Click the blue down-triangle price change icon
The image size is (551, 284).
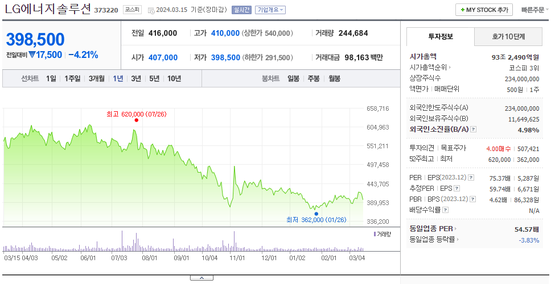coord(32,55)
